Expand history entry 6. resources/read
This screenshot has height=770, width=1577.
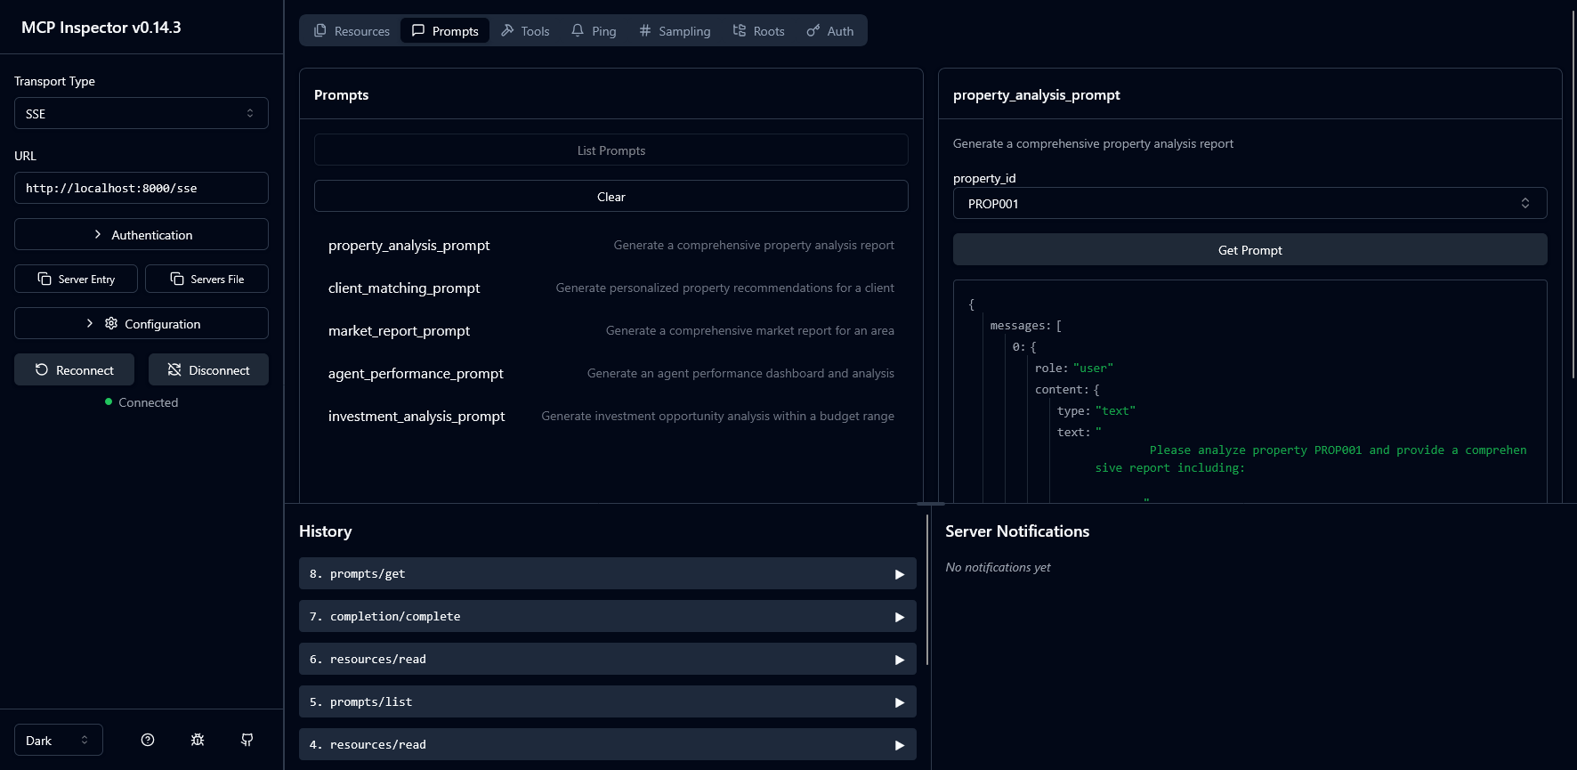(x=608, y=659)
